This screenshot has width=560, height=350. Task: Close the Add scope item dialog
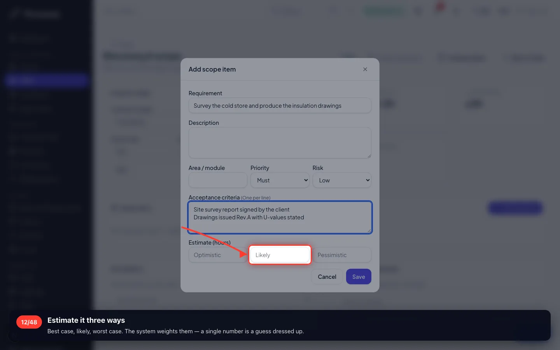tap(365, 69)
